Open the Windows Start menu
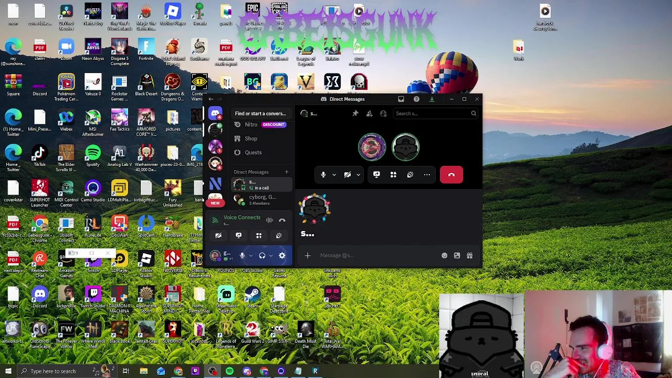Screen dimensions: 672x378 [8, 371]
